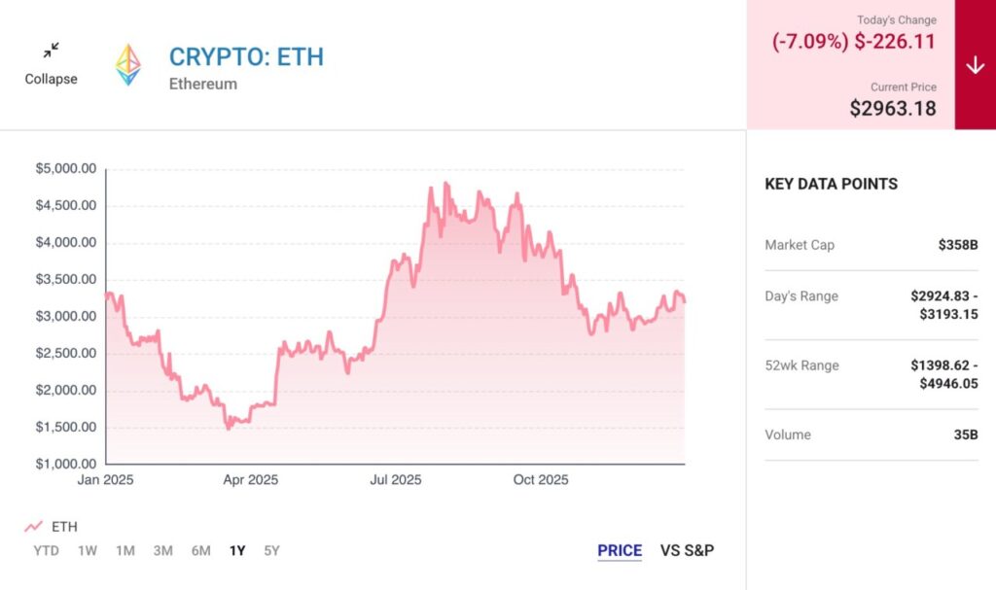Show the 5Y price history
Image resolution: width=996 pixels, height=590 pixels.
272,551
